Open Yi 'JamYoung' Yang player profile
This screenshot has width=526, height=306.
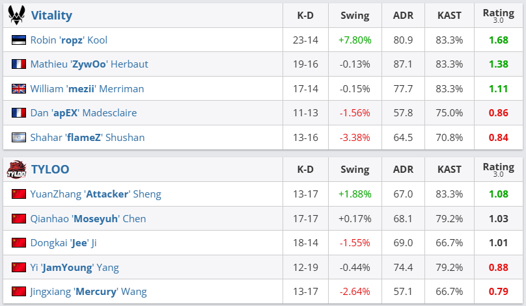74,267
